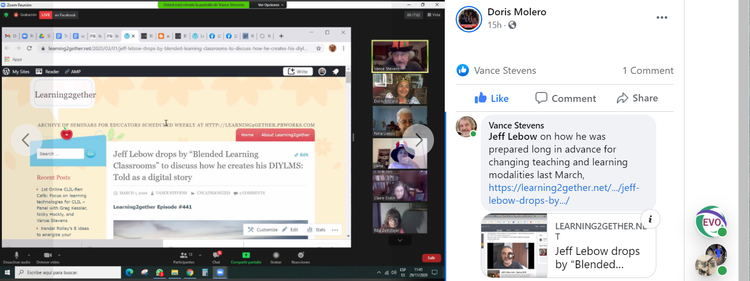
Task: Share this photo using the Share button
Action: click(637, 98)
